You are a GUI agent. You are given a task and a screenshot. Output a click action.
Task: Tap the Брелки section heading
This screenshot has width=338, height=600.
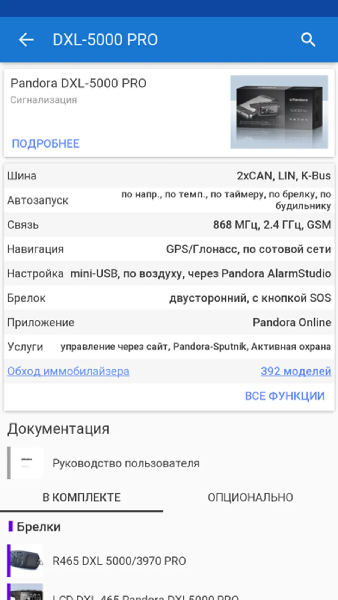point(38,526)
